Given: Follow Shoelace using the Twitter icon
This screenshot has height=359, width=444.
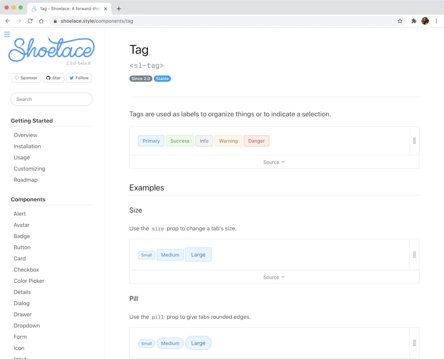Looking at the screenshot, I should [x=79, y=78].
